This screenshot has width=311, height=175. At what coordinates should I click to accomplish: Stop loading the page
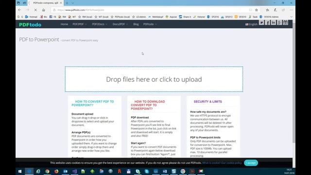point(35,10)
